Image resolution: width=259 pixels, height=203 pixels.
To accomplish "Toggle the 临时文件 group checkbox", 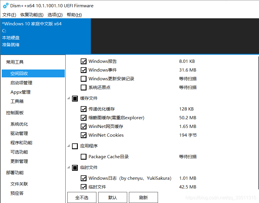I will (75, 168).
